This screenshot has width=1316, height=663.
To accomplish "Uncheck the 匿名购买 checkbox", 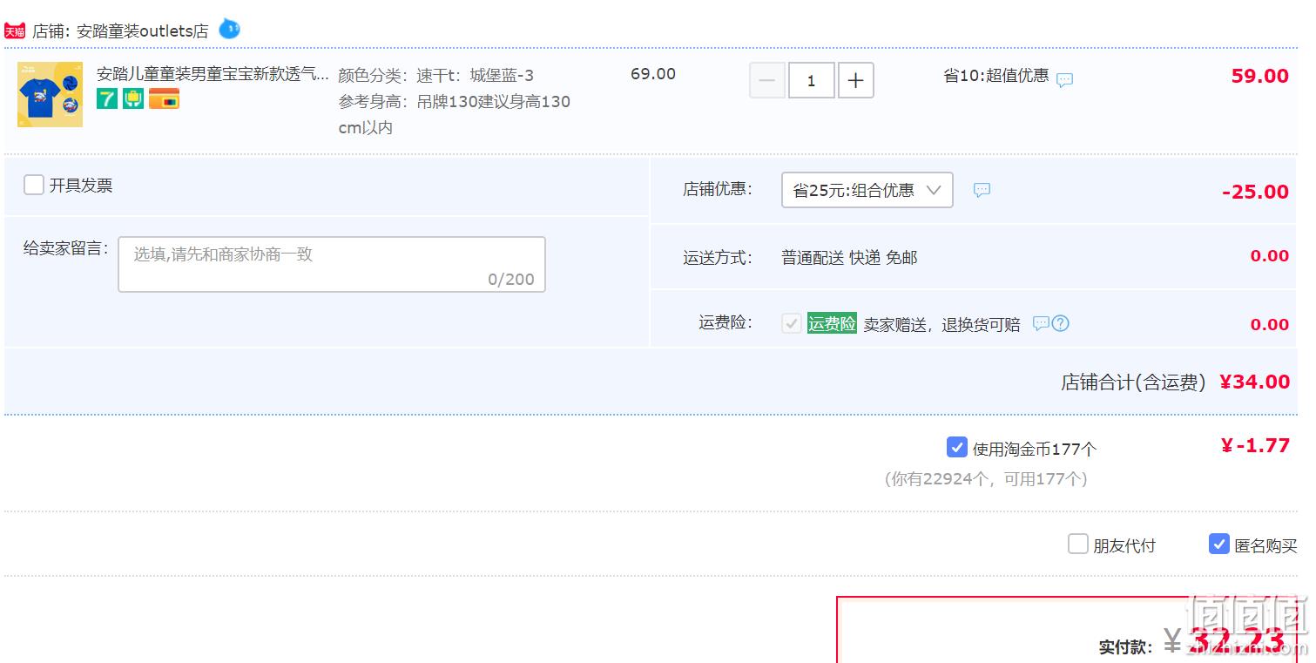I will point(1219,545).
